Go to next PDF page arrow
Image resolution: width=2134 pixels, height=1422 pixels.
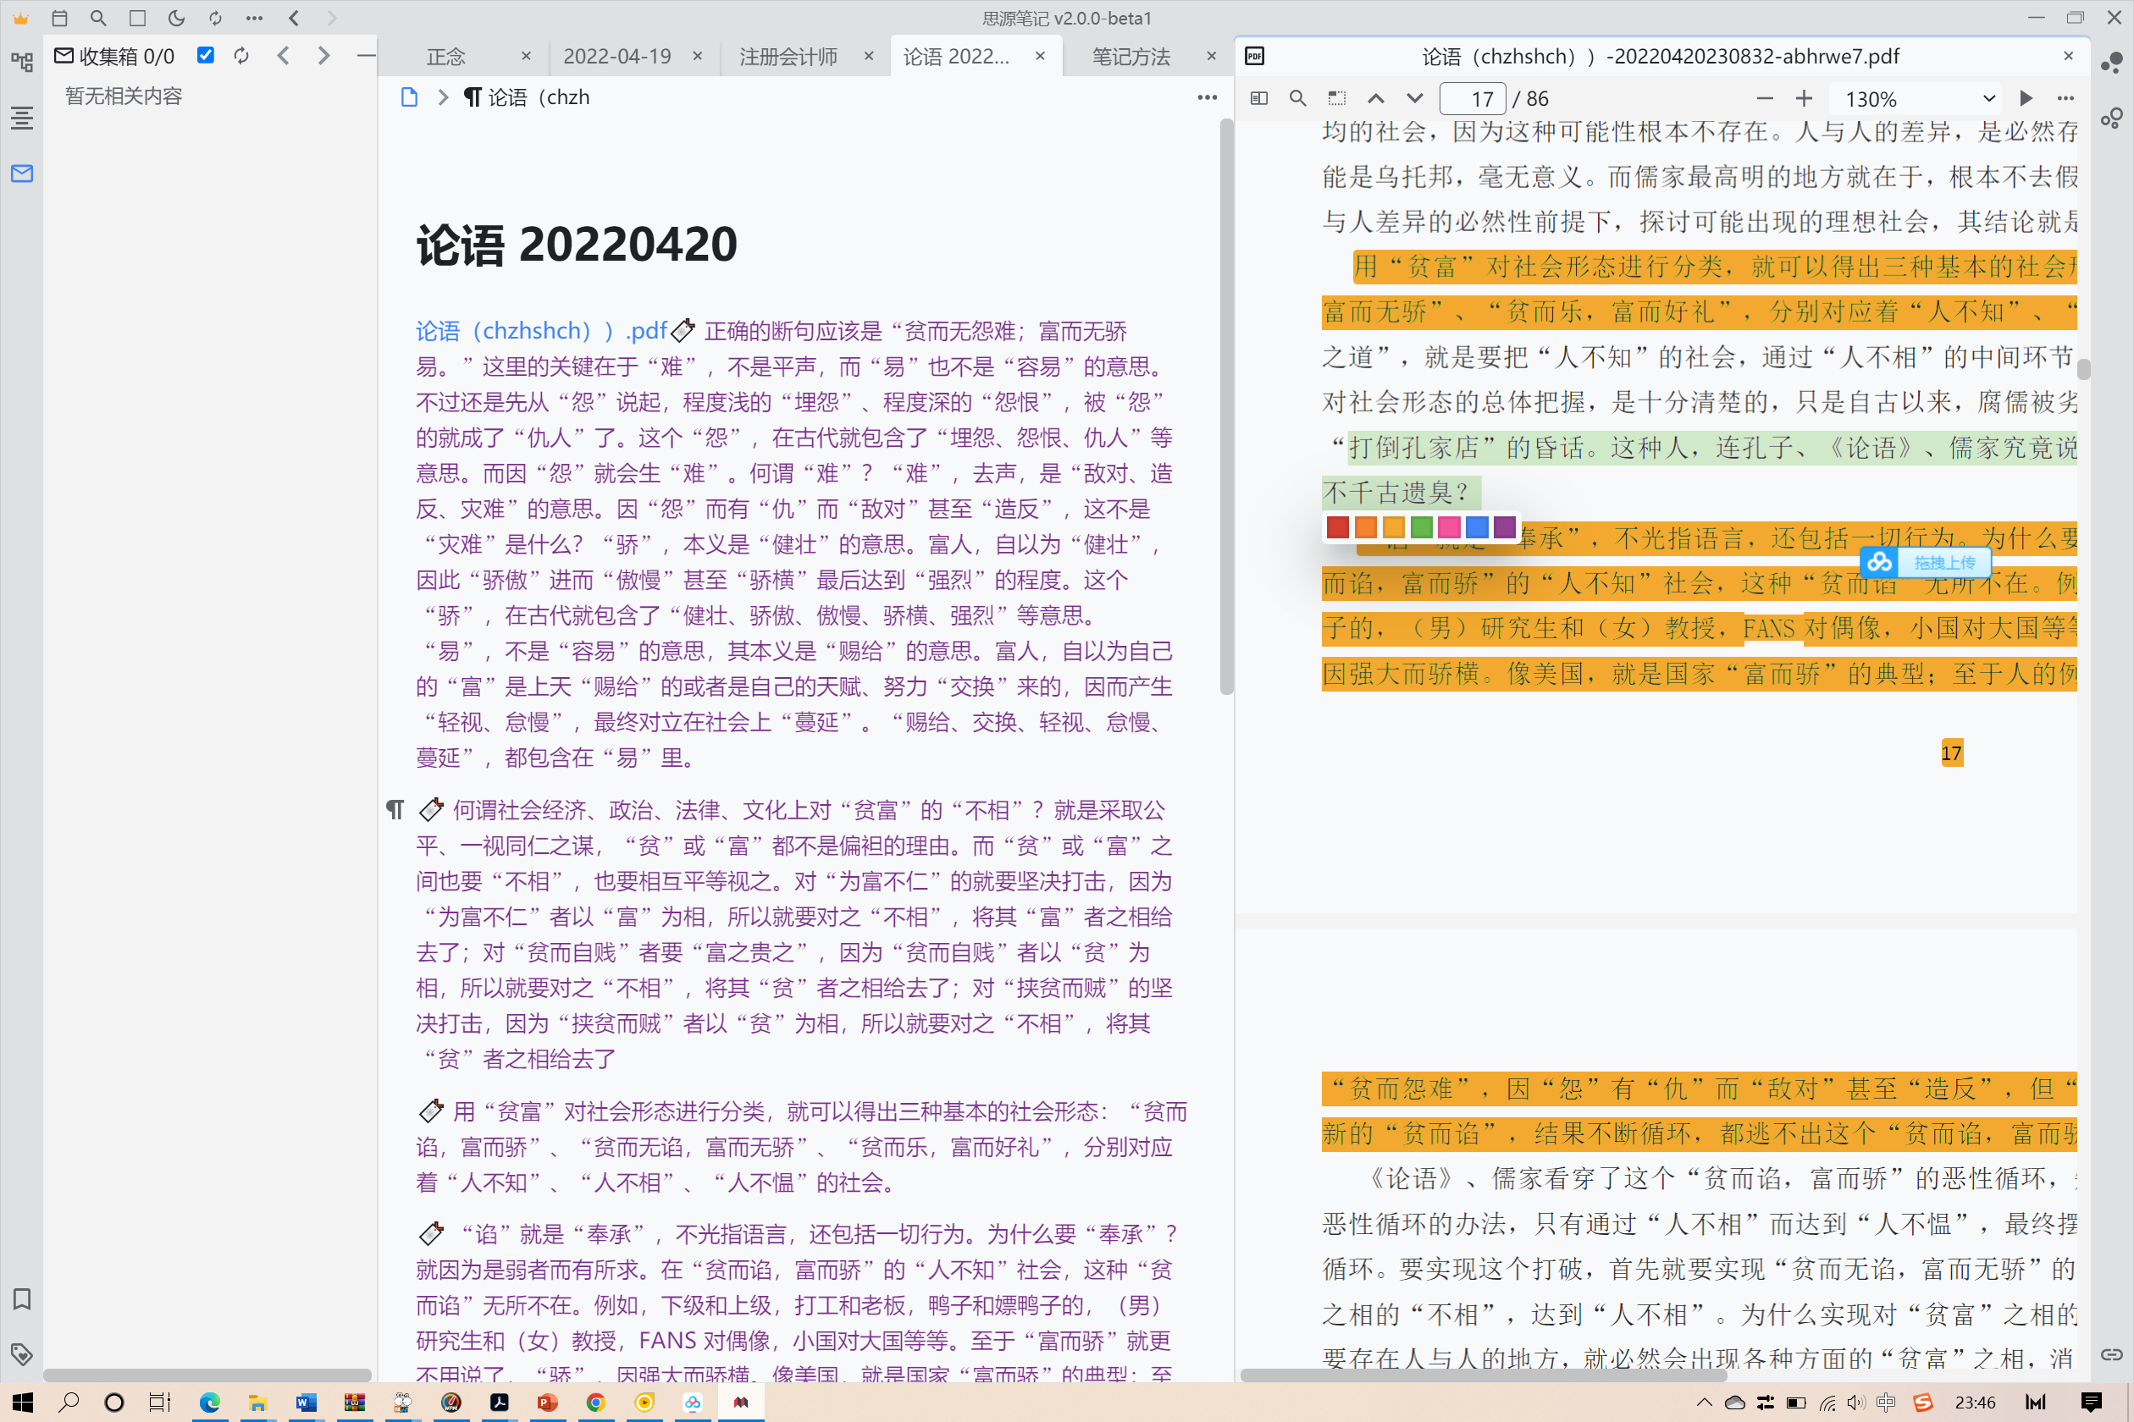pos(1414,98)
